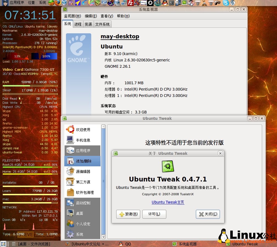Open FileZilla from the top panel
277x247 pixels.
tap(131, 3)
